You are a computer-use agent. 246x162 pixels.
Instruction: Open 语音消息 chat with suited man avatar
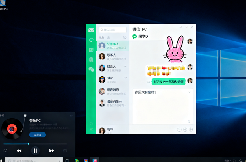click(x=113, y=103)
